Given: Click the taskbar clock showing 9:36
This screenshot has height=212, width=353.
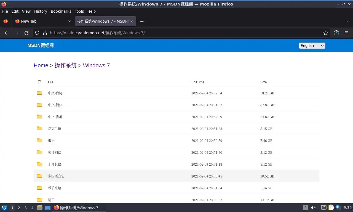Looking at the screenshot, I should [x=347, y=208].
